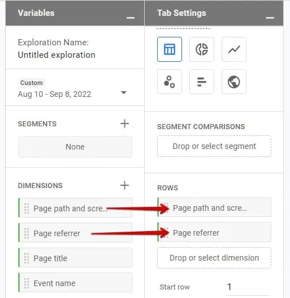Select the Bar chart visualization icon
This screenshot has height=298, width=290.
click(x=202, y=82)
